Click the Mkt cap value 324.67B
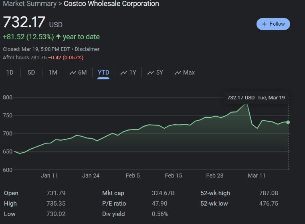The image size is (305, 224). click(x=163, y=193)
